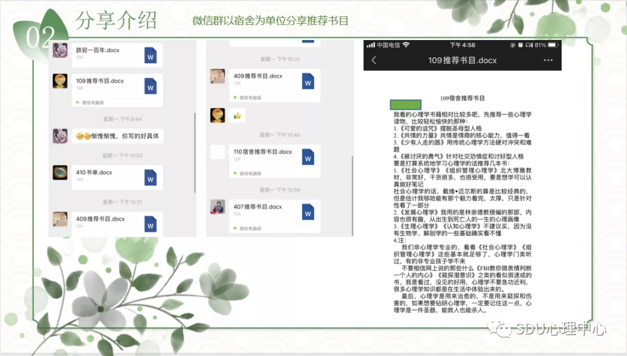Click the SDU心理中心 WeChat logo icon
The width and height of the screenshot is (627, 356).
(x=499, y=328)
